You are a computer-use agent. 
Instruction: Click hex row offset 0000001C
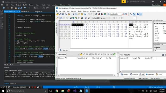(x=65, y=29)
